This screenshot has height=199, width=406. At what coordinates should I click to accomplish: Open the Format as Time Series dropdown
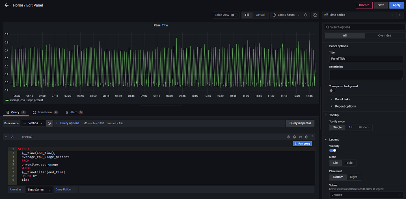pyautogui.click(x=39, y=190)
